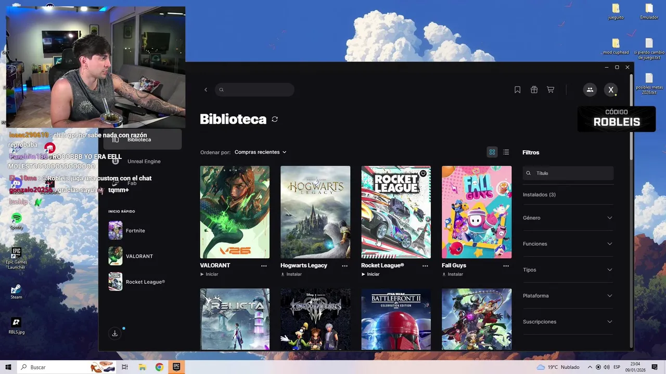Image resolution: width=666 pixels, height=374 pixels.
Task: Expand the Tipos filter
Action: pyautogui.click(x=568, y=270)
